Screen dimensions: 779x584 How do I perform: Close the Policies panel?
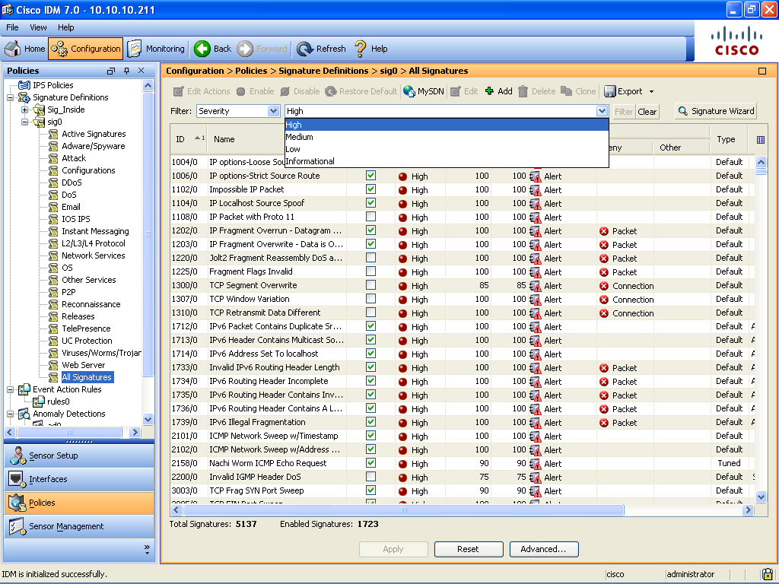click(x=141, y=71)
